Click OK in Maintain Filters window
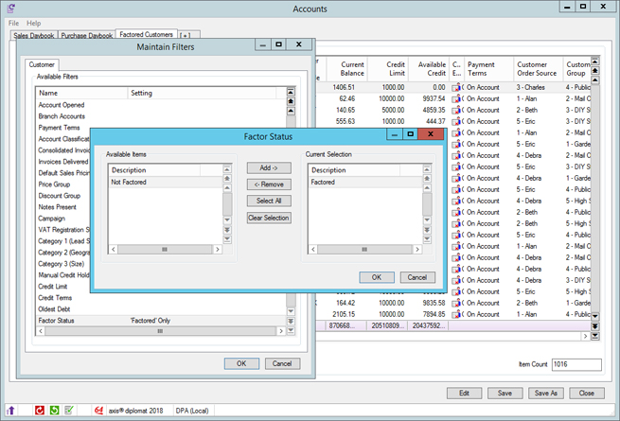 click(x=241, y=363)
